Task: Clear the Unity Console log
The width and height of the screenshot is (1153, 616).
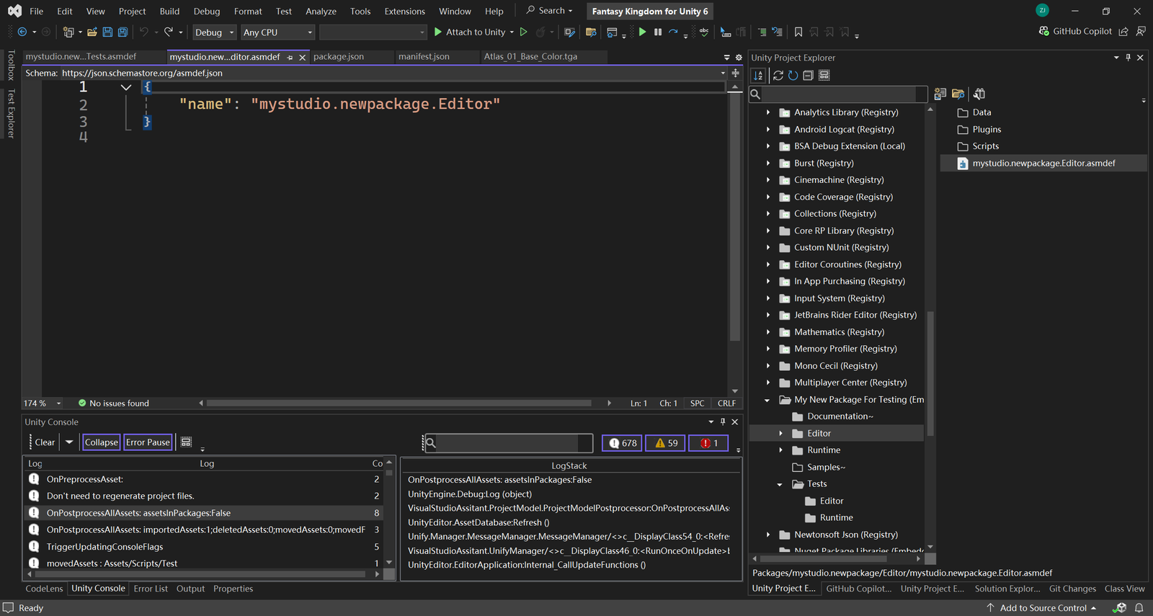Action: pyautogui.click(x=45, y=442)
